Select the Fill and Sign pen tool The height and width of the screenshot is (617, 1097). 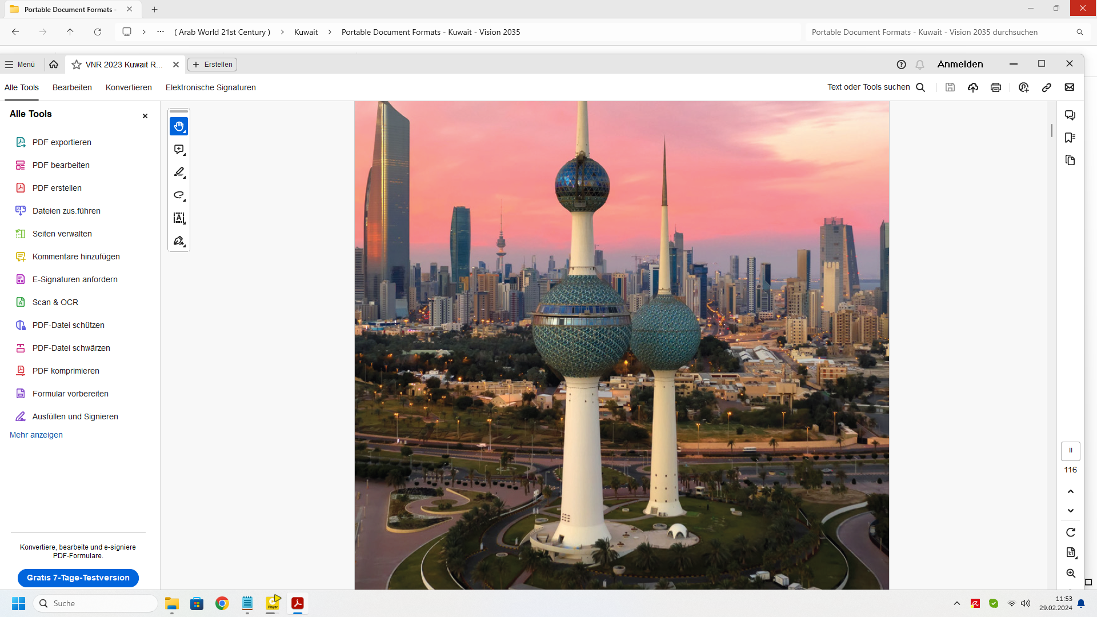coord(179,241)
